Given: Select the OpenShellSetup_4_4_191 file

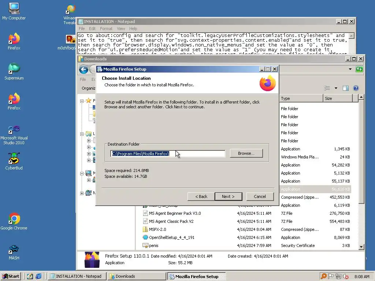Looking at the screenshot, I should tap(172, 237).
